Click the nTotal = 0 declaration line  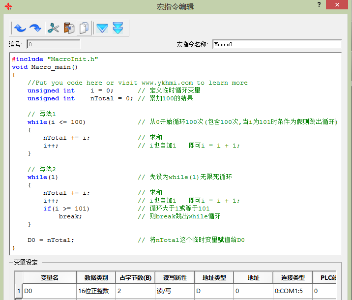point(80,98)
